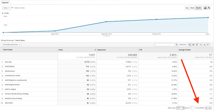Viewport: 214px width, 111px height.
Task: Select the performance bar view icon
Action: pos(197,45)
